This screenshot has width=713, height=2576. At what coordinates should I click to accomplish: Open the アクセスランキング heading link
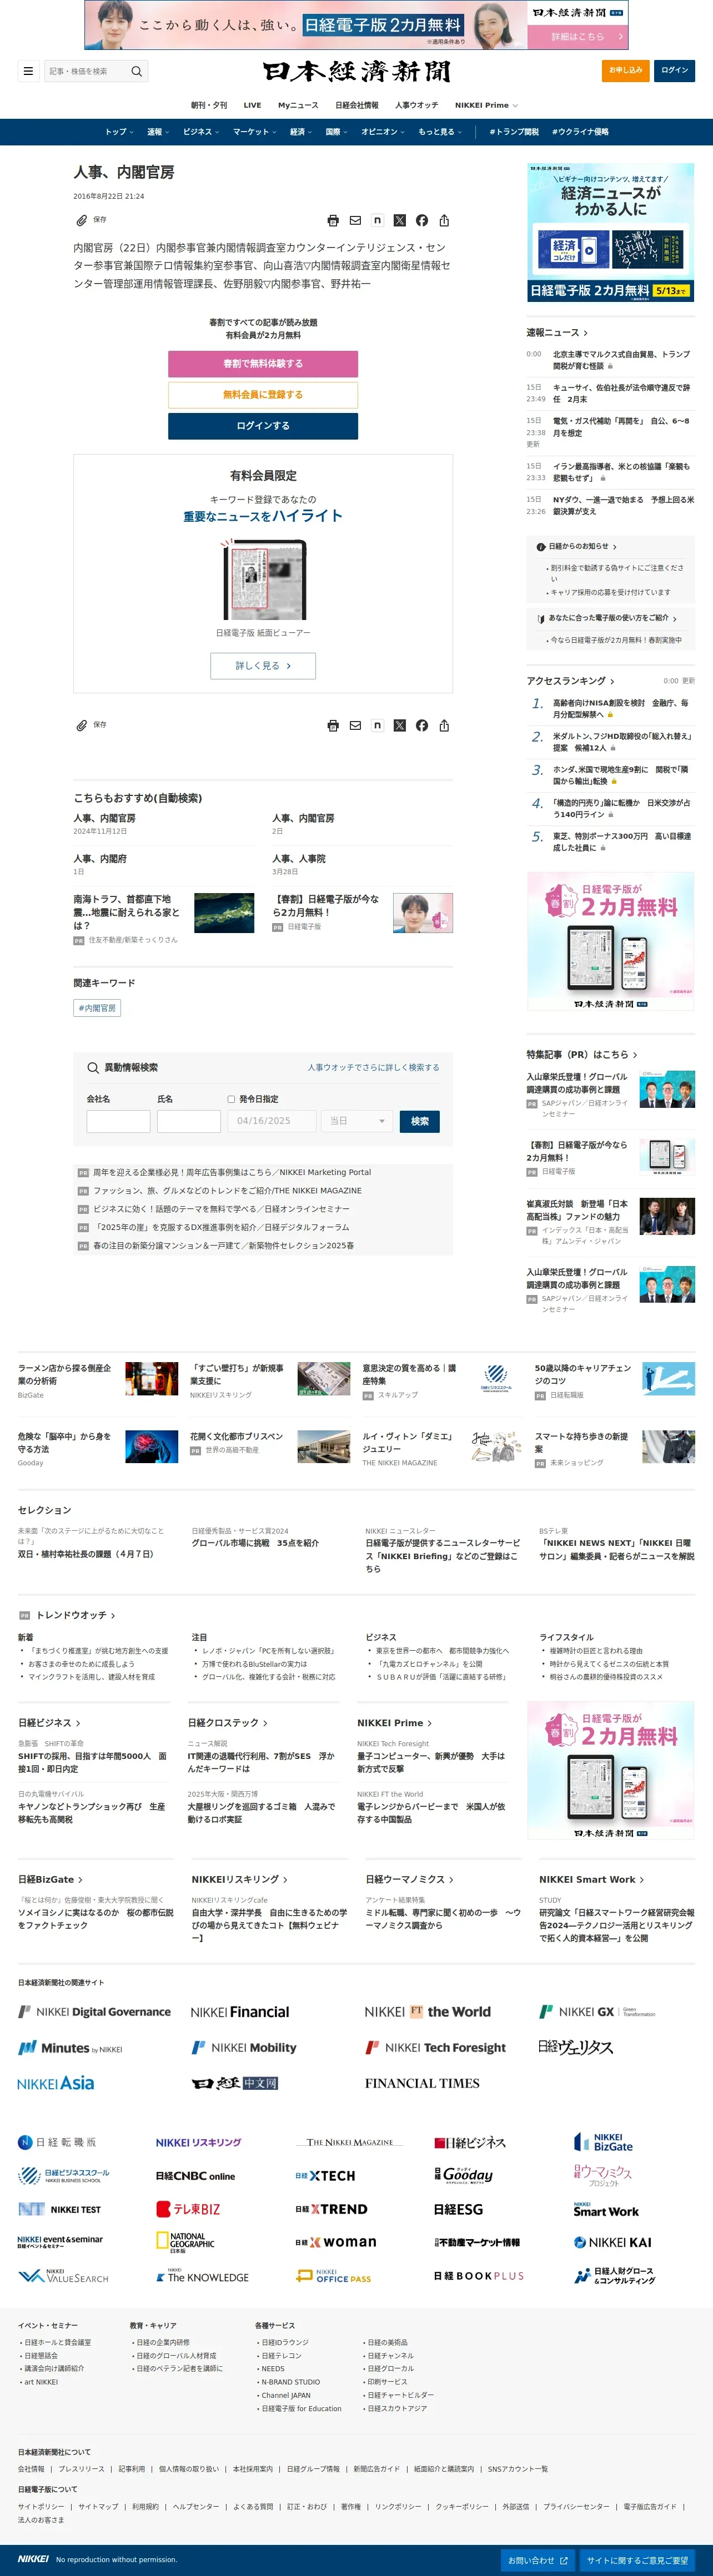point(571,681)
